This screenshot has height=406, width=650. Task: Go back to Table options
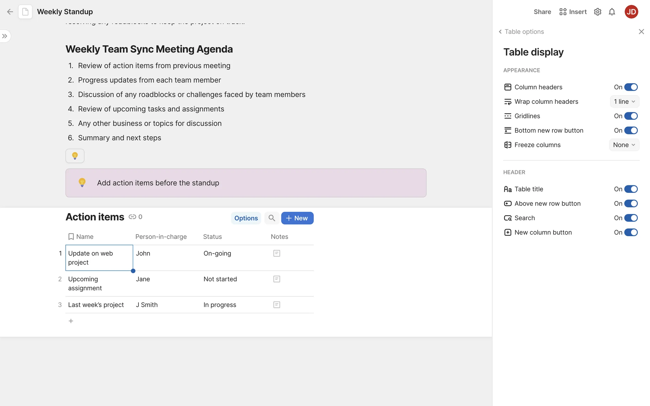[521, 31]
